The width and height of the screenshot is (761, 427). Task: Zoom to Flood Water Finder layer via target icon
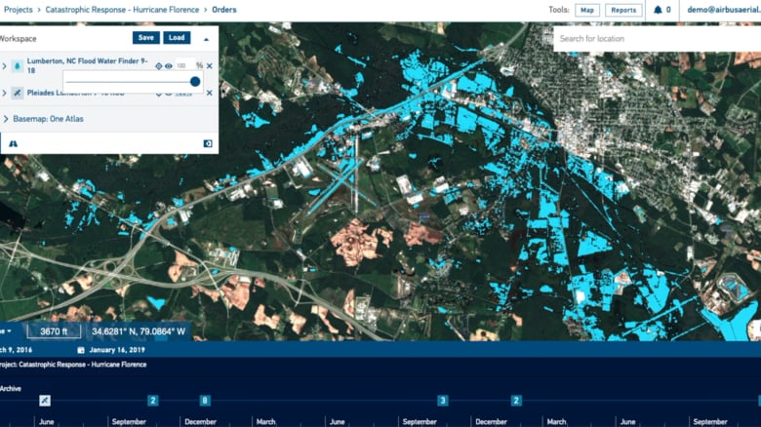pos(159,66)
